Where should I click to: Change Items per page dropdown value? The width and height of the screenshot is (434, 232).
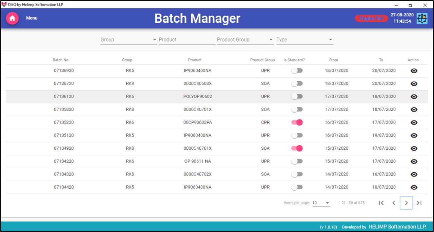click(321, 203)
